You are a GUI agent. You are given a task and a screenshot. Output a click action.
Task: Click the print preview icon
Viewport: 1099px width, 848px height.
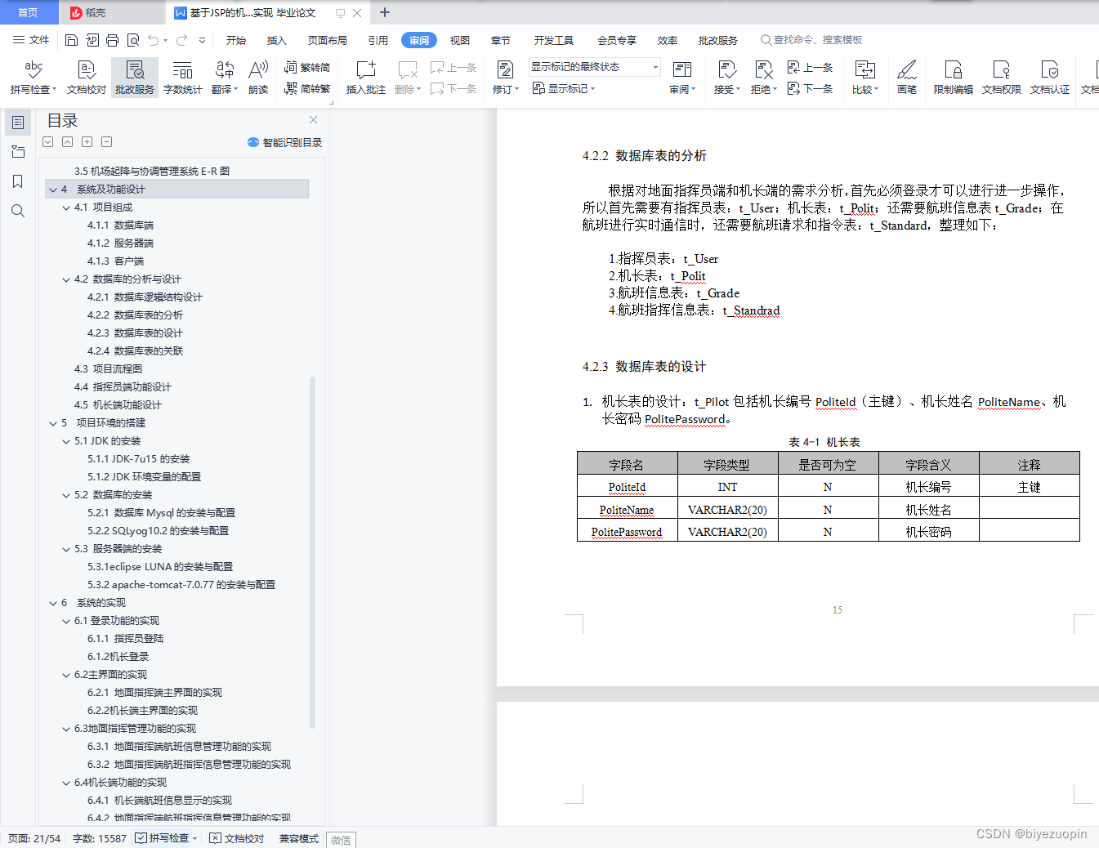[x=133, y=40]
